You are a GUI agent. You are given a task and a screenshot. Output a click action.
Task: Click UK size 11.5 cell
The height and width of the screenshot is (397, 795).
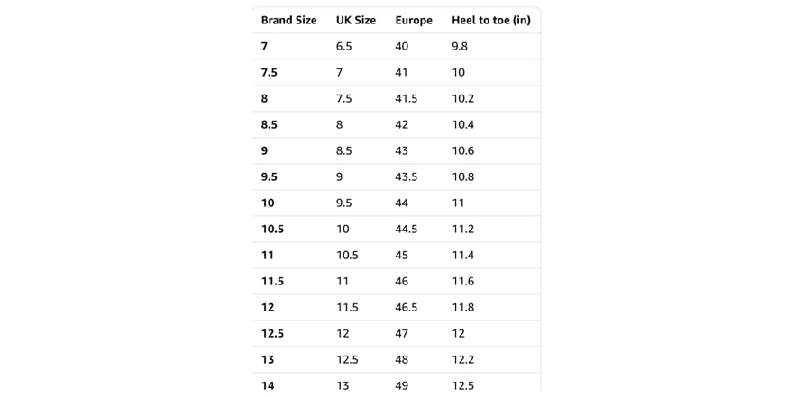pyautogui.click(x=347, y=307)
